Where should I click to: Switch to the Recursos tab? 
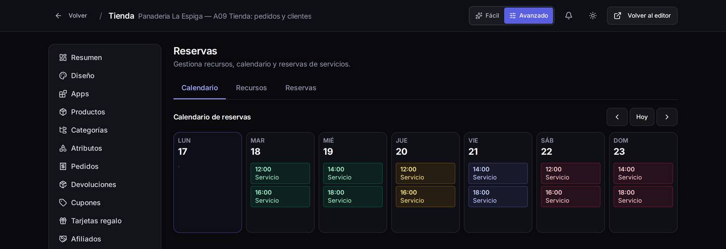[252, 88]
